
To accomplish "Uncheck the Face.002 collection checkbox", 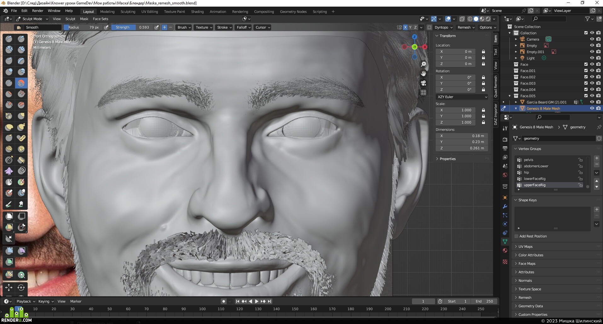I will (x=586, y=77).
